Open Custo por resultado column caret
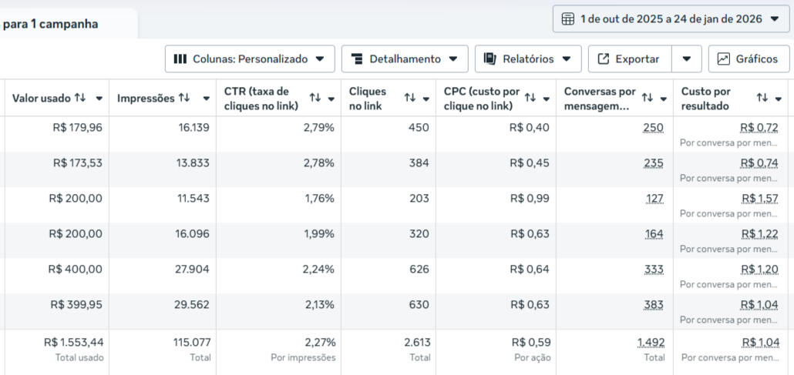Screen dimensions: 794x375 click(x=779, y=99)
